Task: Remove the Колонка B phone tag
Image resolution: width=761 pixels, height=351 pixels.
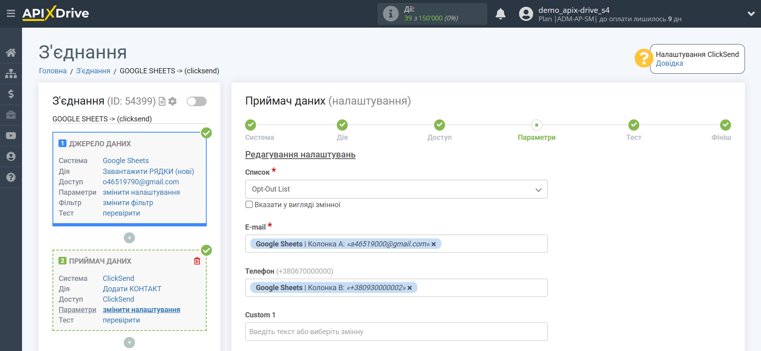Action: (410, 288)
